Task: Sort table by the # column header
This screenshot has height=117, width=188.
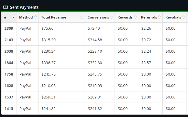Action: click(9, 17)
